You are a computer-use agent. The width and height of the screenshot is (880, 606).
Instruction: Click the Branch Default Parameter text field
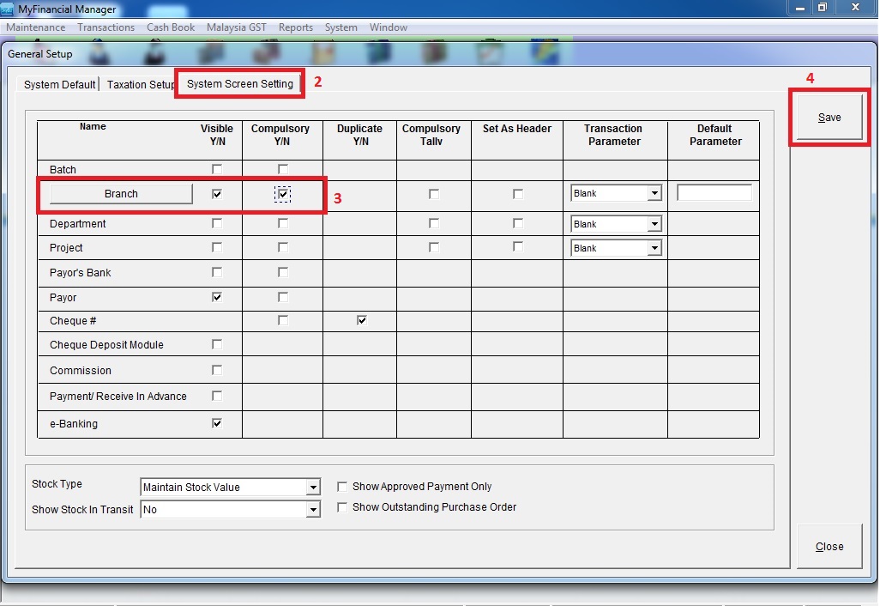coord(714,193)
